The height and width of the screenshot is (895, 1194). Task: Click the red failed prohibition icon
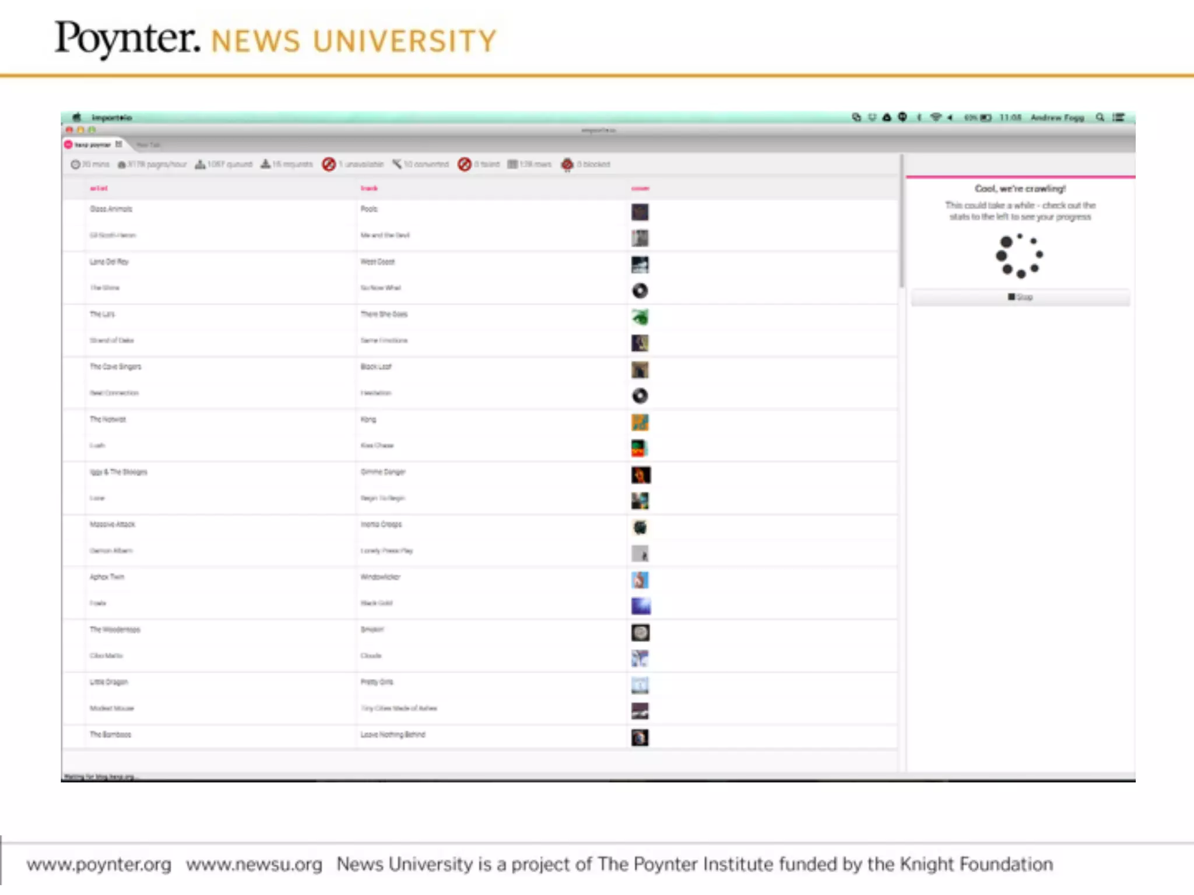click(x=464, y=164)
